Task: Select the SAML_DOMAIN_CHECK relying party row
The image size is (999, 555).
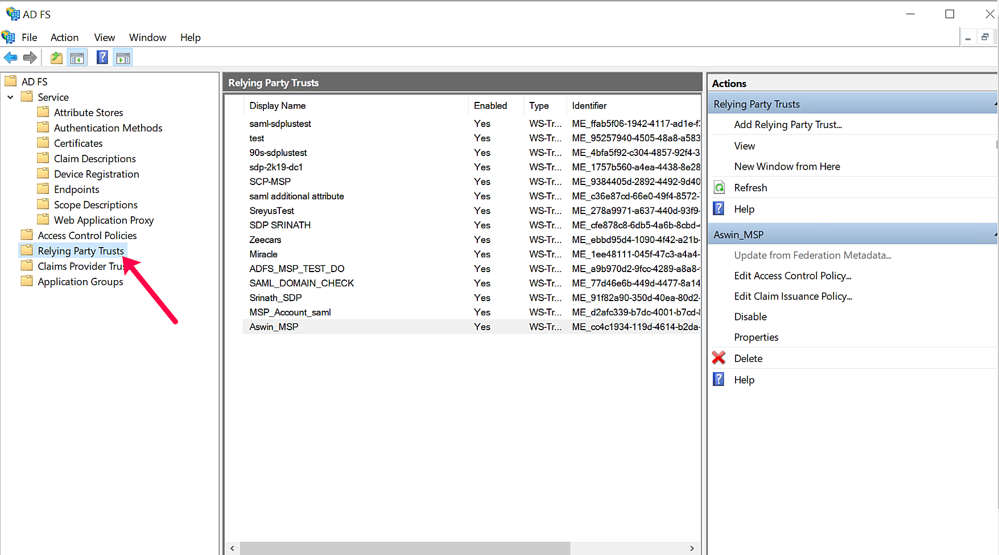Action: click(x=302, y=283)
